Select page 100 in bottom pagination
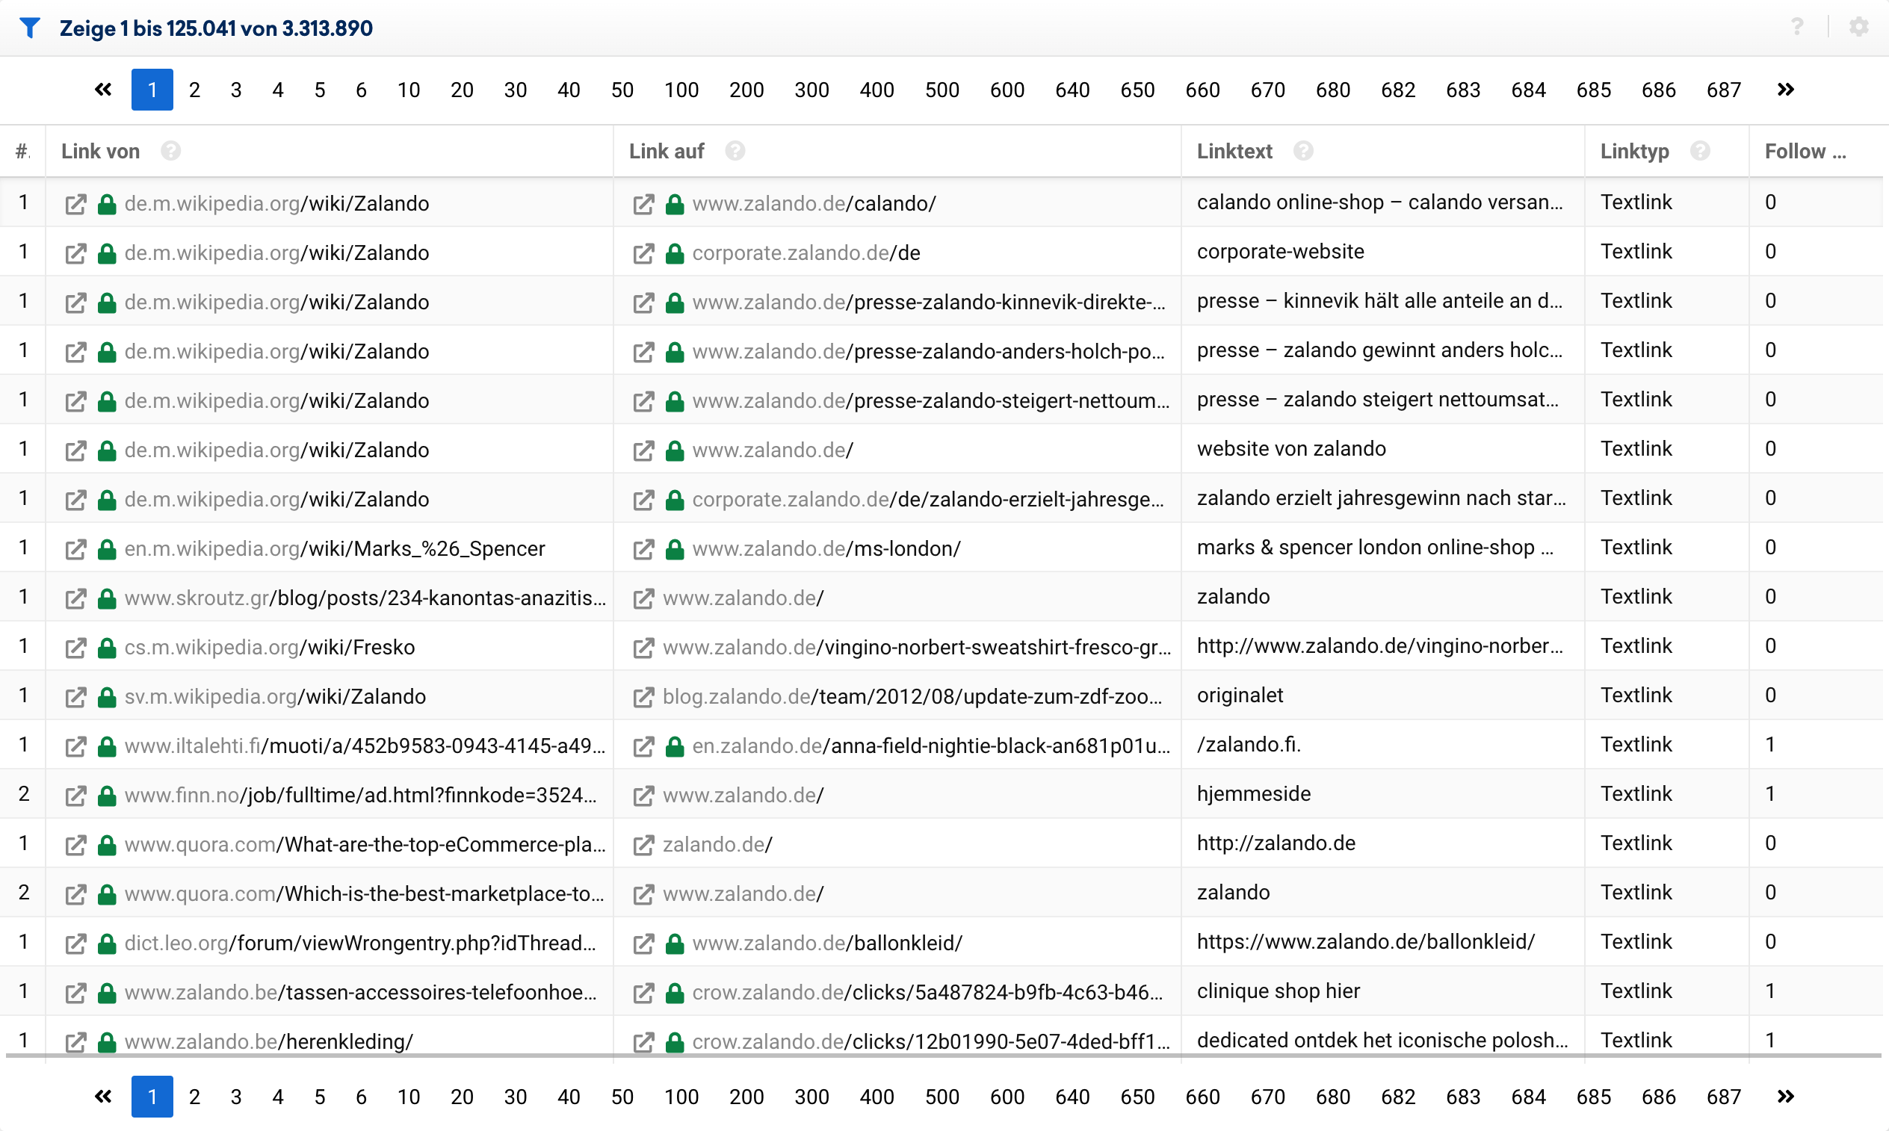The width and height of the screenshot is (1889, 1131). (x=681, y=1097)
